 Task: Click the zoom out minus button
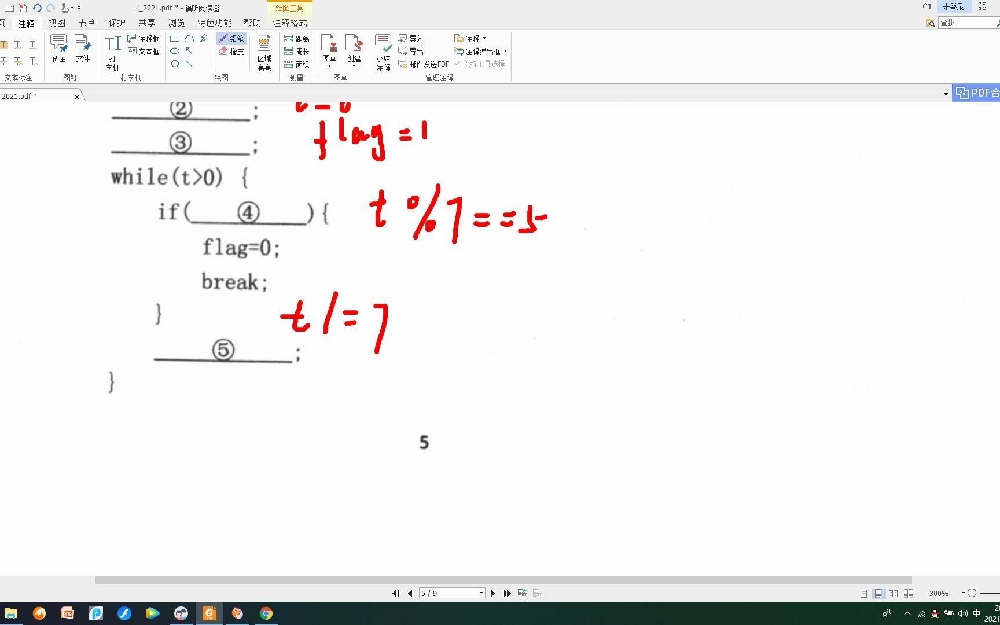[x=972, y=593]
